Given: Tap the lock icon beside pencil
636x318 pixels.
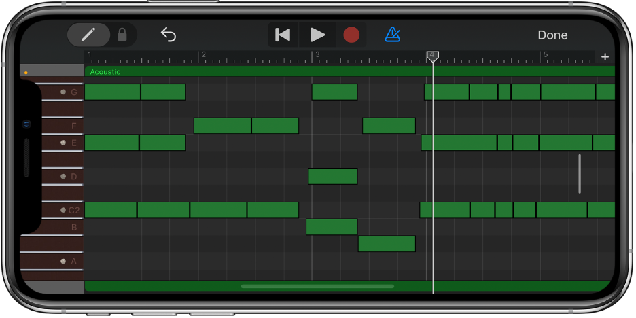Looking at the screenshot, I should (x=122, y=35).
